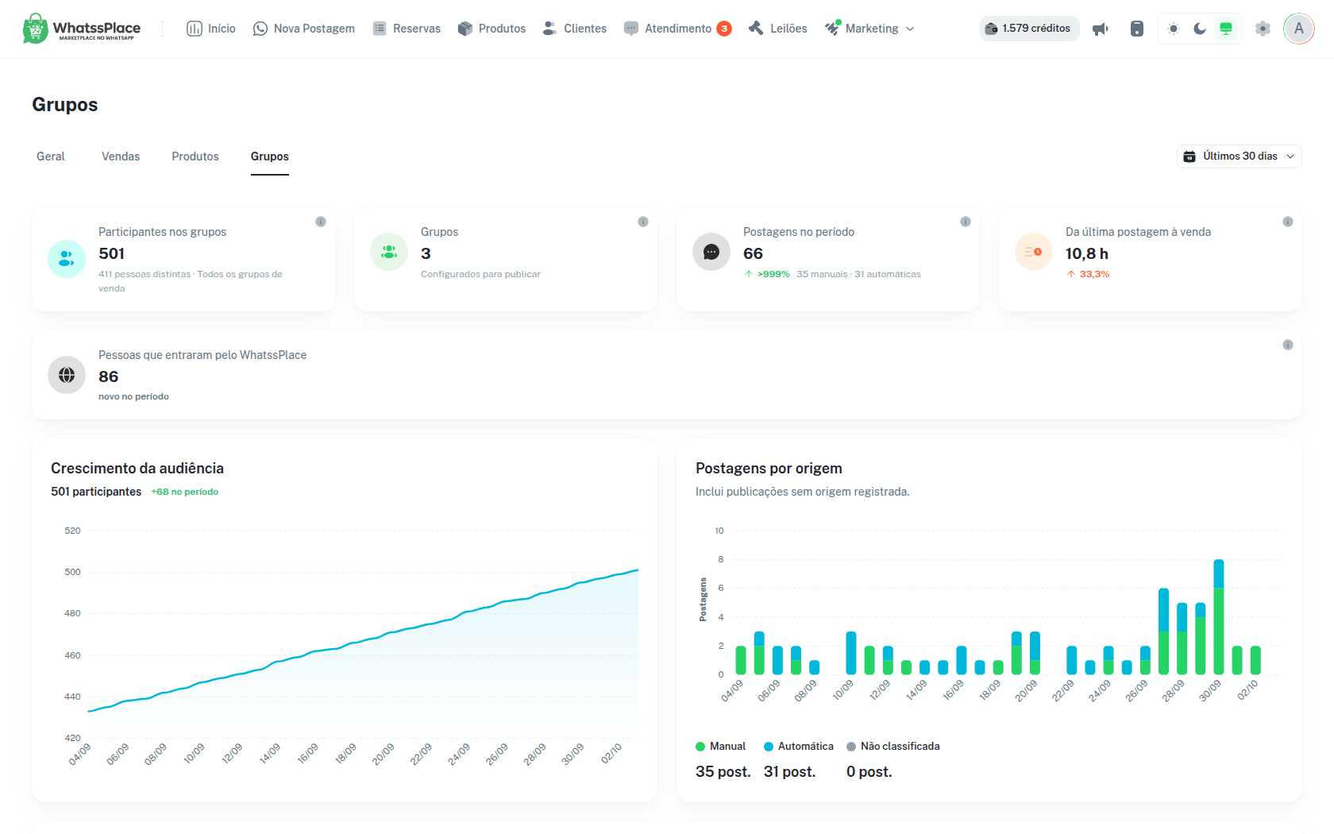Open the Leilões page
1334x834 pixels.
[778, 29]
